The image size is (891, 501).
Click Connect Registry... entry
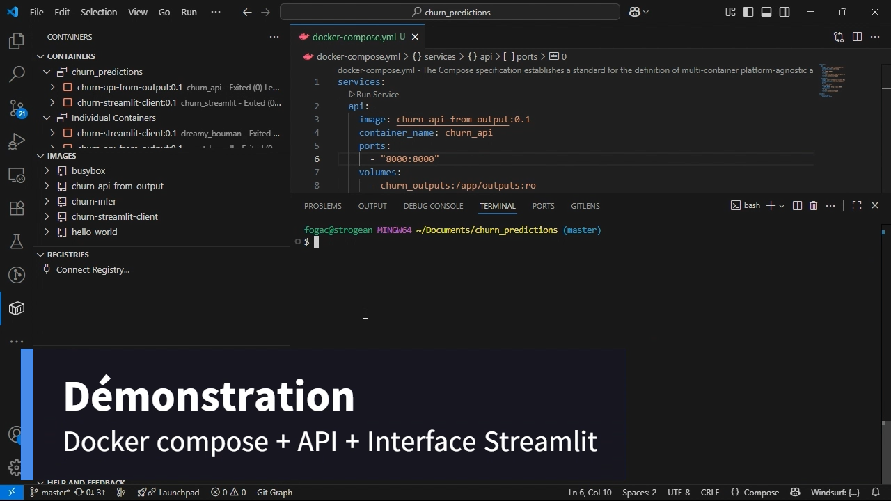[93, 270]
